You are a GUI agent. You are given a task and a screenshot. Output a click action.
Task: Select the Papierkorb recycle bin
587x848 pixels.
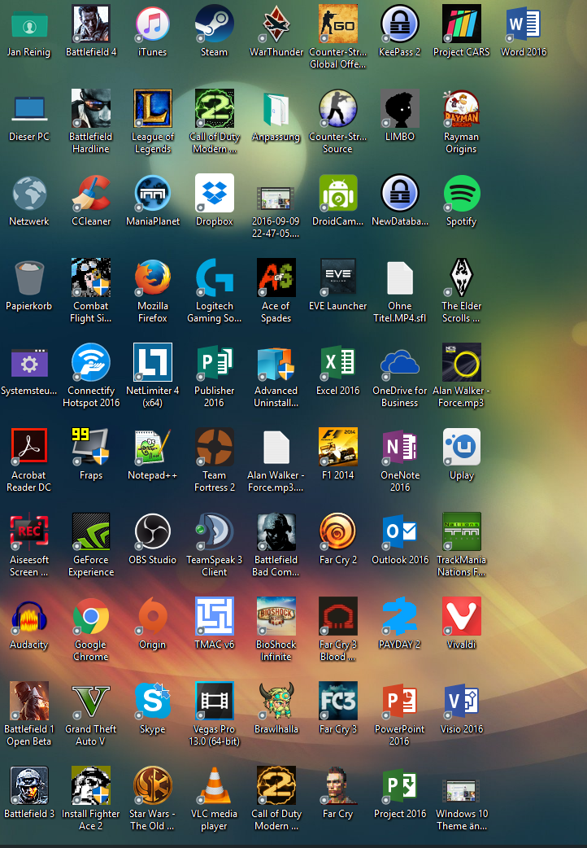pos(29,278)
